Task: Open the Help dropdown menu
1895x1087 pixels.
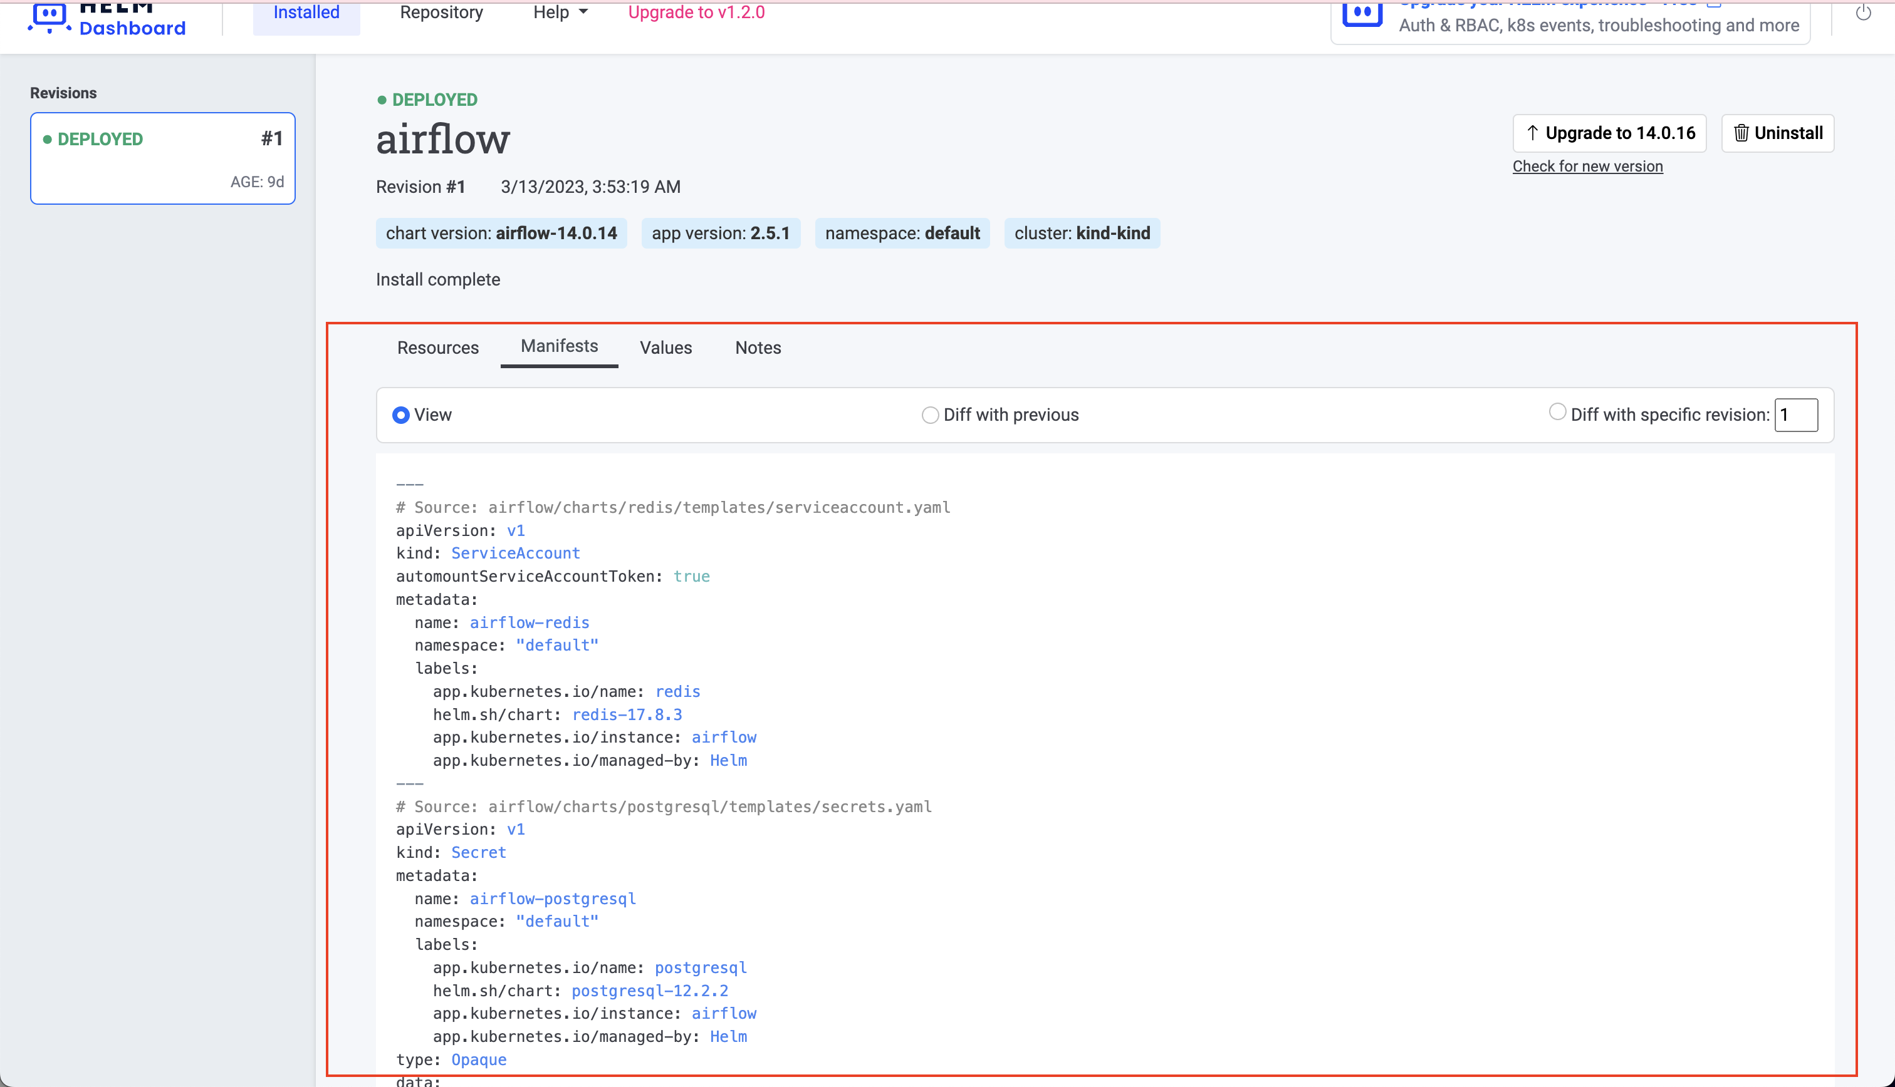Action: tap(560, 12)
